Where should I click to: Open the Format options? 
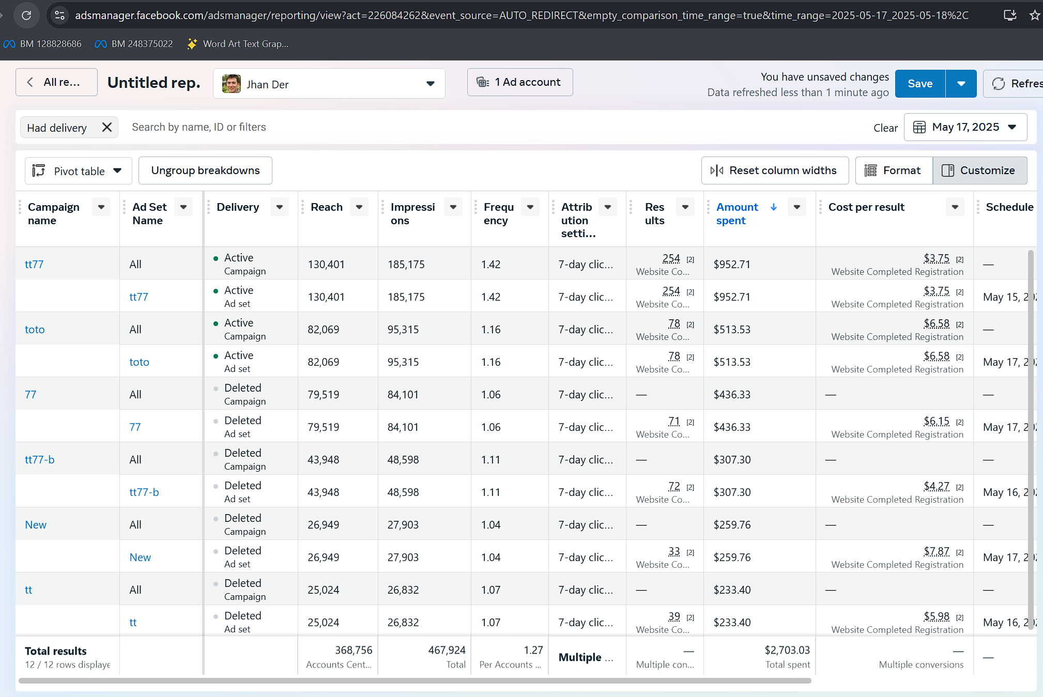click(x=893, y=171)
